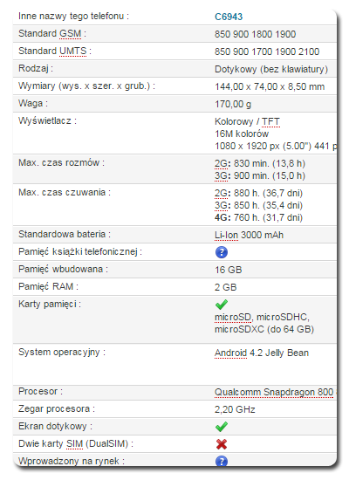Click the 2G link under Max. czas czuwania
Viewport: 349px width, 480px height.
coord(221,193)
